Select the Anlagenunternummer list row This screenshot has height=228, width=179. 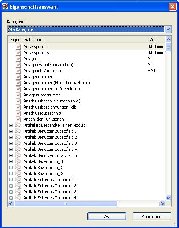(x=86, y=95)
